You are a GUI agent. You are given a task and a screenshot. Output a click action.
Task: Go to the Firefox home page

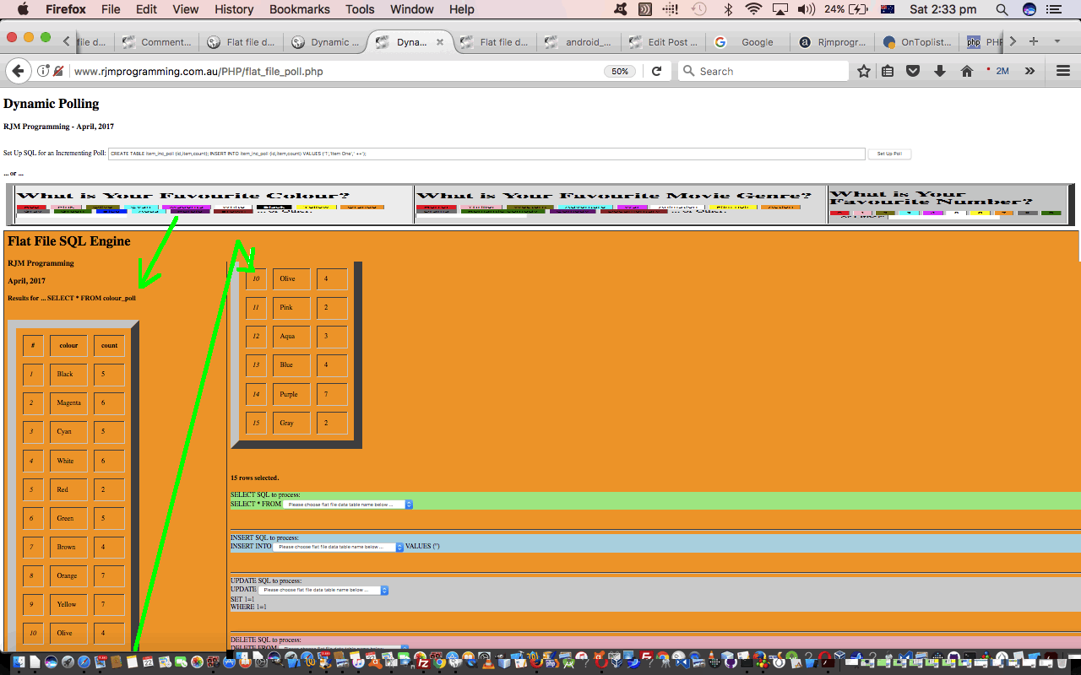[967, 72]
